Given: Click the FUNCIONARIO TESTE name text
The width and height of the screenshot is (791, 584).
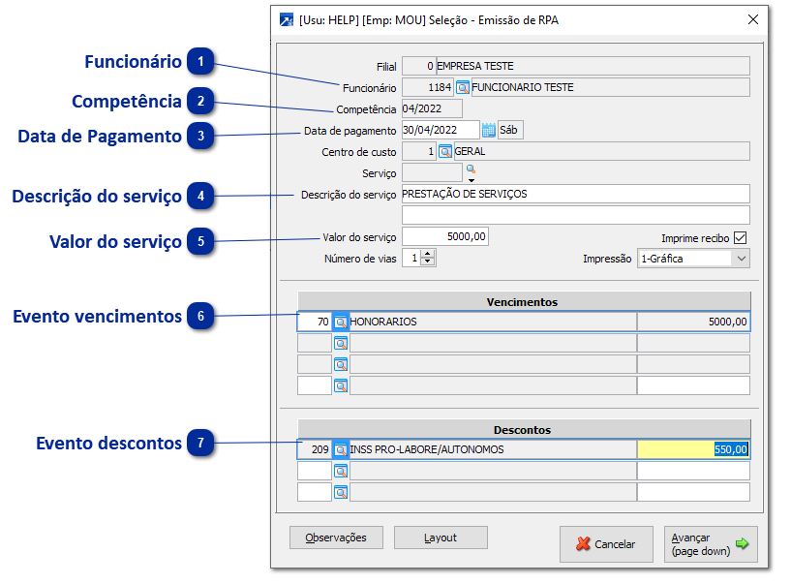Looking at the screenshot, I should point(523,87).
